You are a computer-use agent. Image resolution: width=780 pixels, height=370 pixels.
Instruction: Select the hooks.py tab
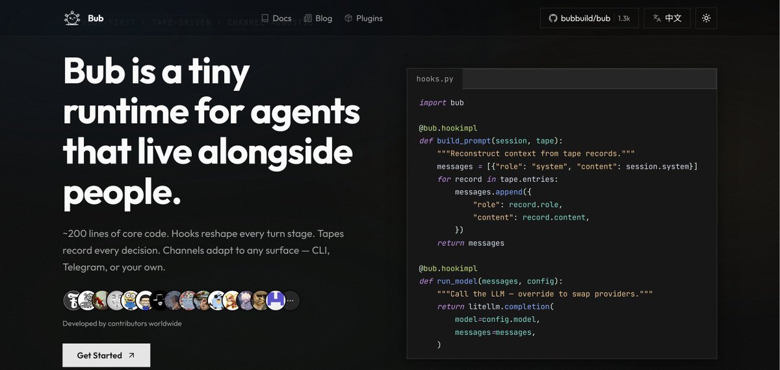click(x=435, y=79)
